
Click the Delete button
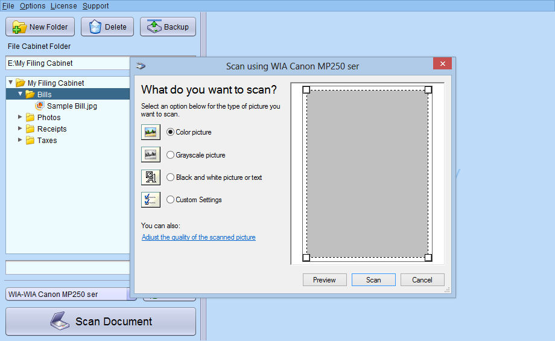coord(107,27)
